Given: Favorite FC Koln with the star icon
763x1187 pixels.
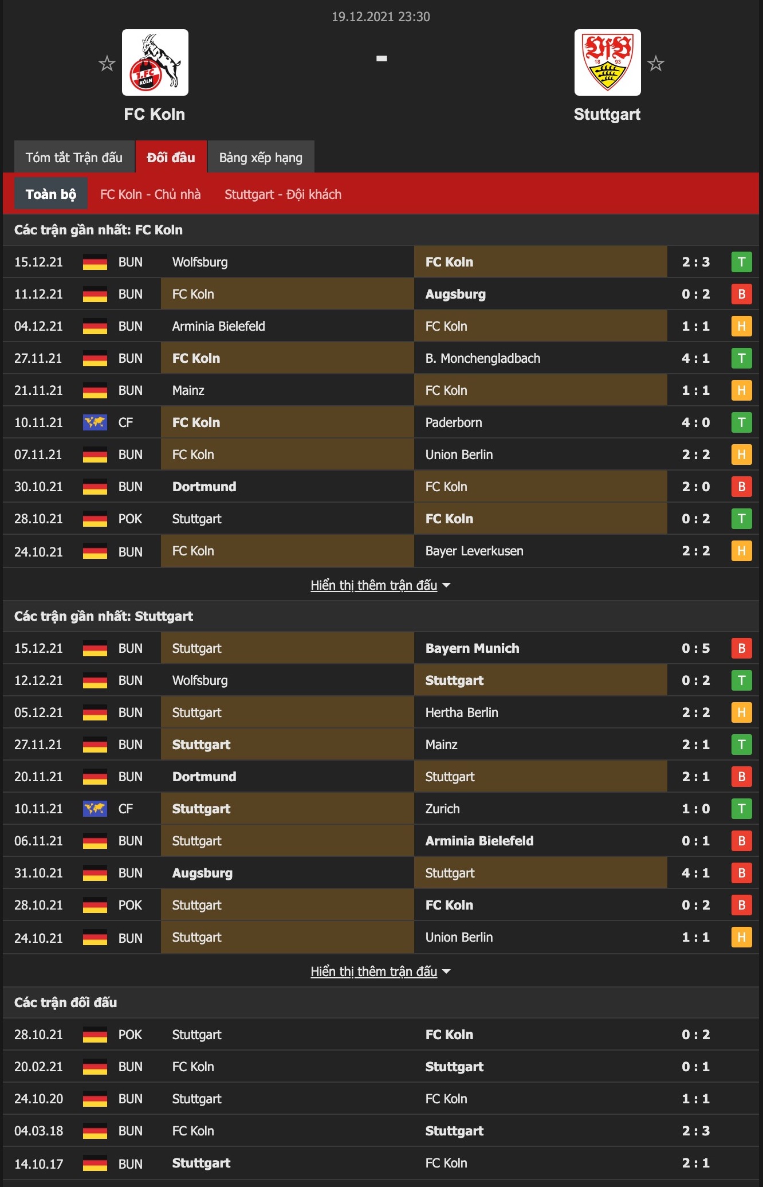Looking at the screenshot, I should click(107, 63).
